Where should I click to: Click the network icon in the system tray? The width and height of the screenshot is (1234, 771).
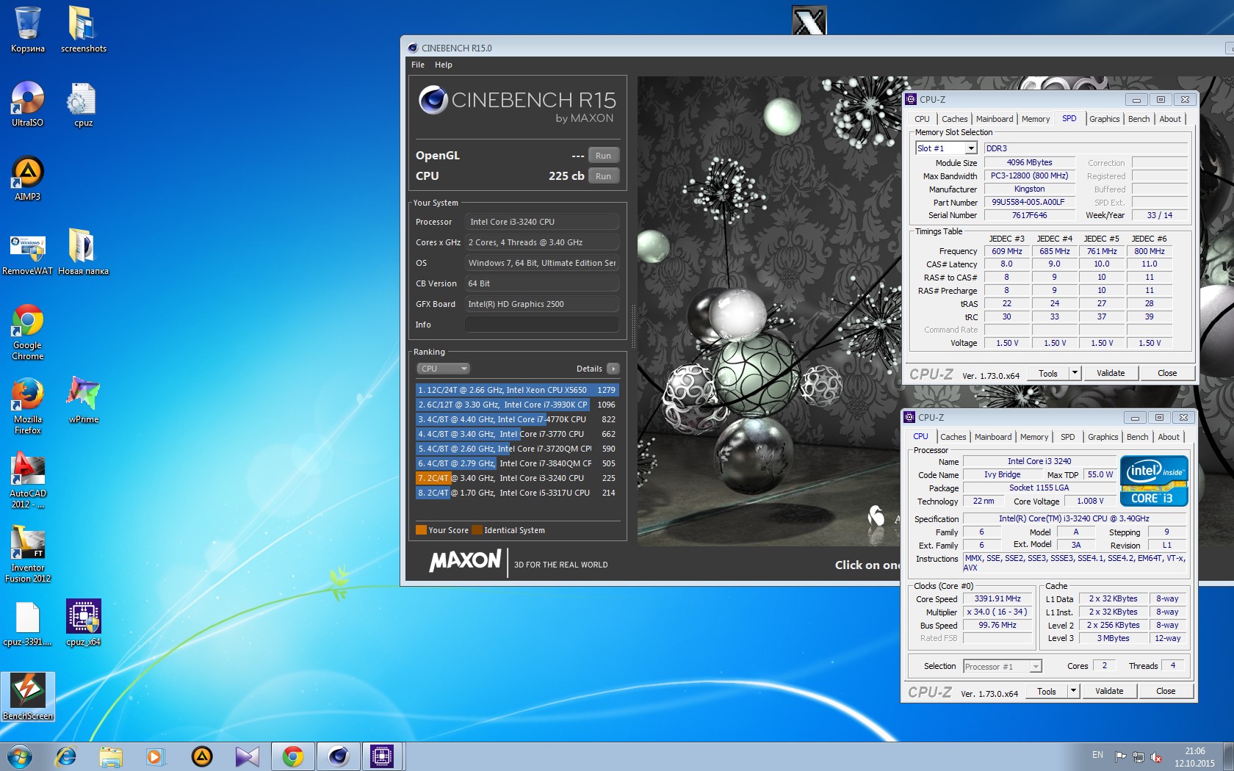[x=1138, y=756]
